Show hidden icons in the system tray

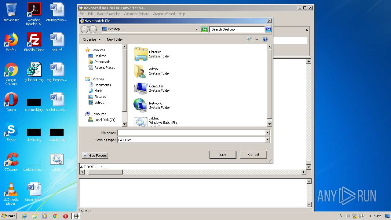tap(340, 216)
